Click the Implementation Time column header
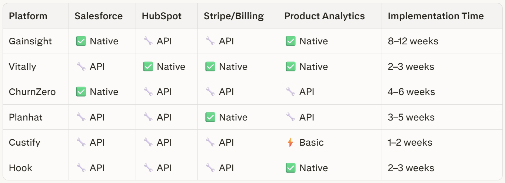The image size is (505, 183). [x=436, y=16]
